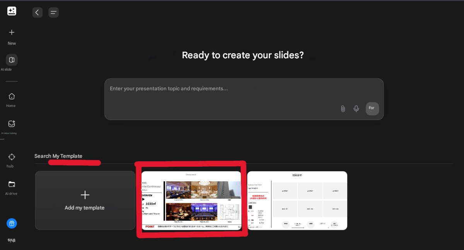Attach a file using the paperclip icon
Image resolution: width=464 pixels, height=250 pixels.
pyautogui.click(x=343, y=109)
